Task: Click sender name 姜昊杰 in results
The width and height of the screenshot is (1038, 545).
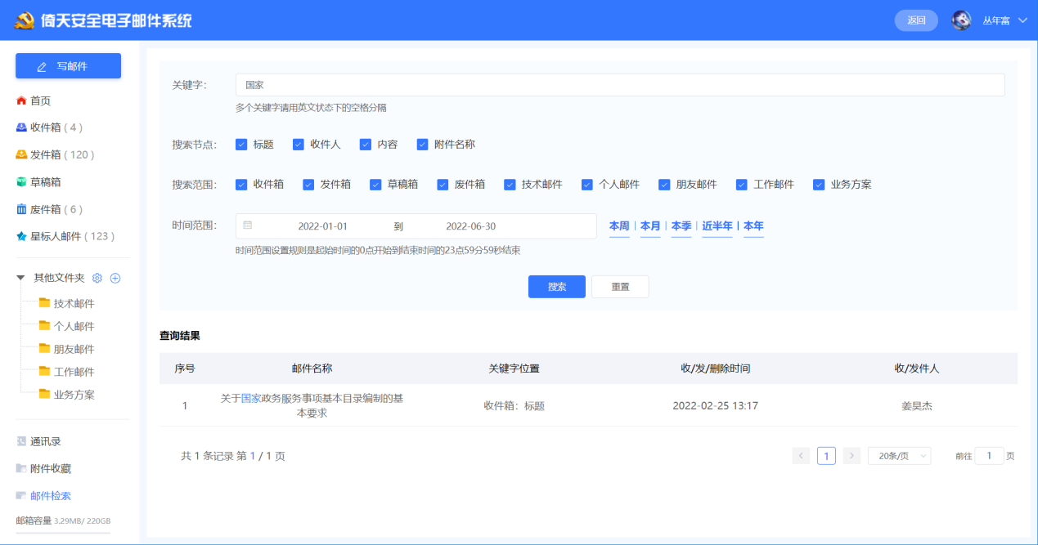Action: [916, 406]
